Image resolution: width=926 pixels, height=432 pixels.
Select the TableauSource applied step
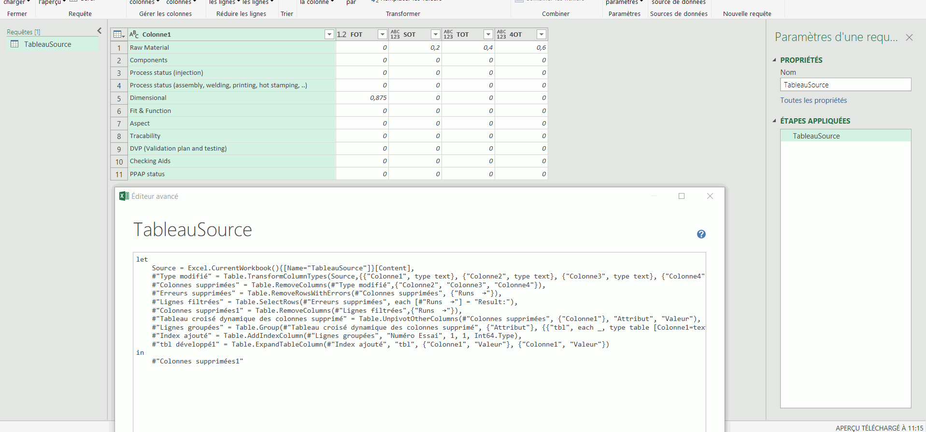click(x=816, y=136)
